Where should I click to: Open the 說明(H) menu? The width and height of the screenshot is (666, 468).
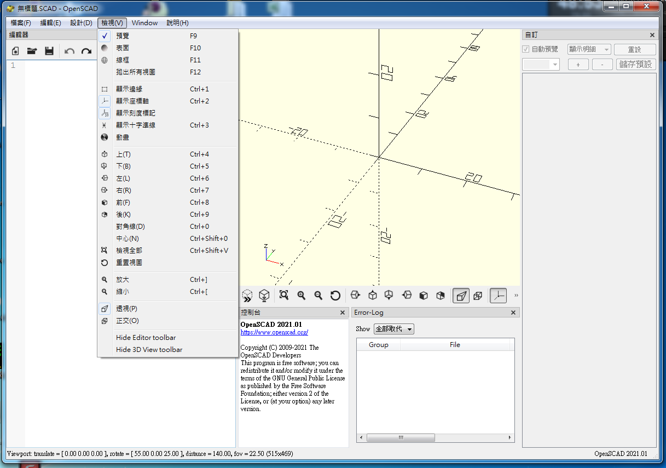pos(177,22)
